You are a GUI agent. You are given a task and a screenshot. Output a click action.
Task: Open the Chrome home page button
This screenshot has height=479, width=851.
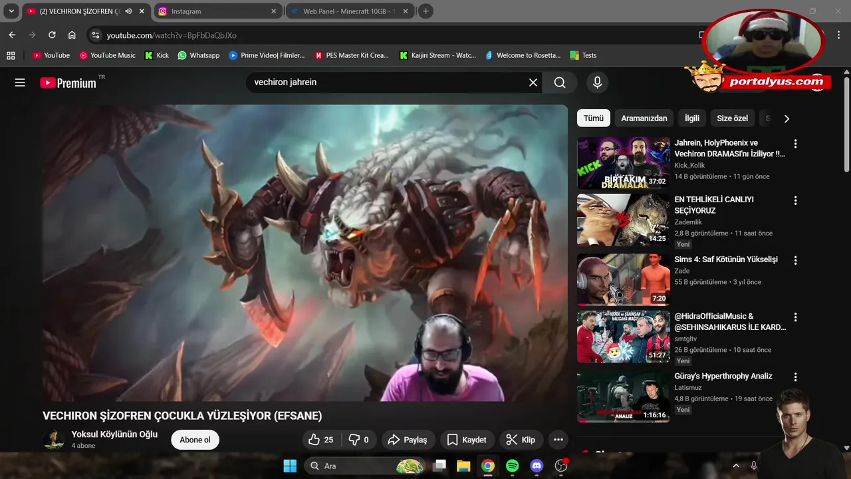(72, 35)
